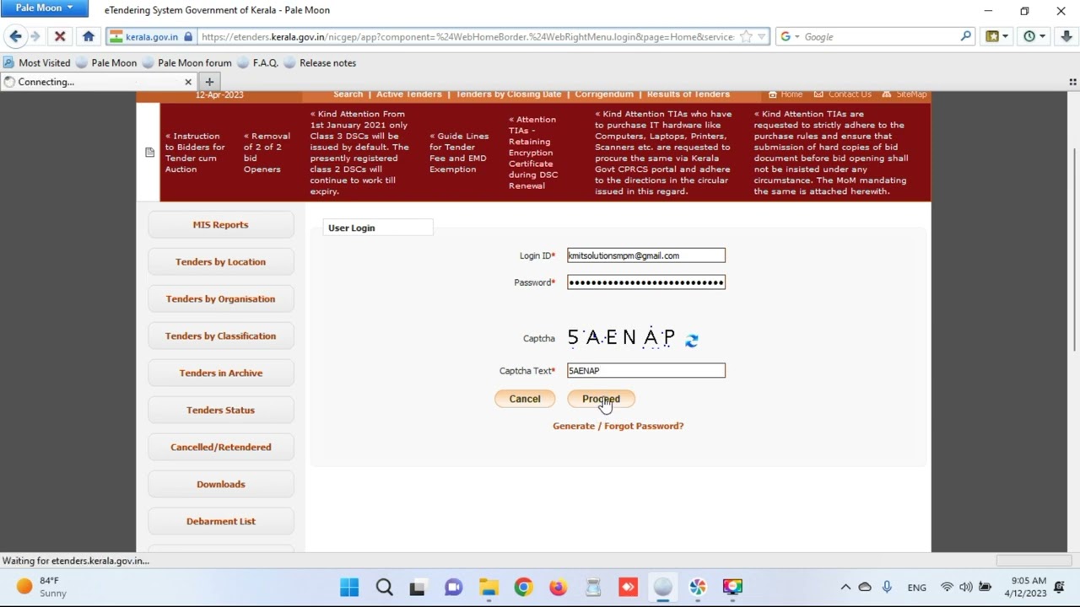Refresh the captcha image

pos(691,340)
